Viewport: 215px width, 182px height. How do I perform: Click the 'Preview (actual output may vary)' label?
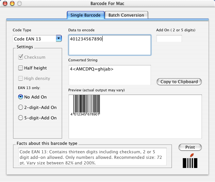click(96, 90)
